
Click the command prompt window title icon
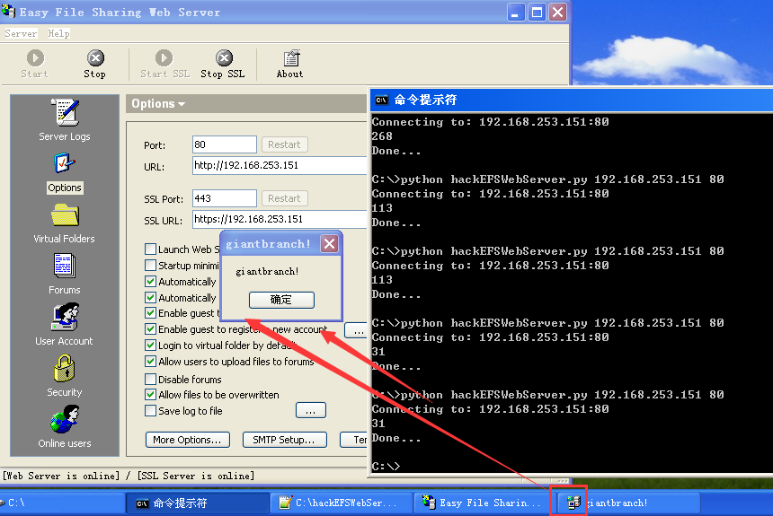382,100
